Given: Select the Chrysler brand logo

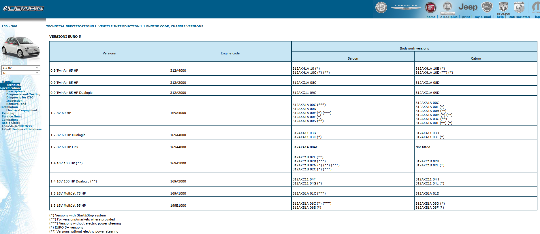Looking at the screenshot, I should coord(406,7).
